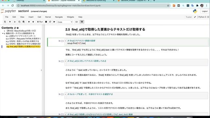Save the notebook with the floppy disk icon
Screen dimensions: 210x118
[x=5, y=22]
